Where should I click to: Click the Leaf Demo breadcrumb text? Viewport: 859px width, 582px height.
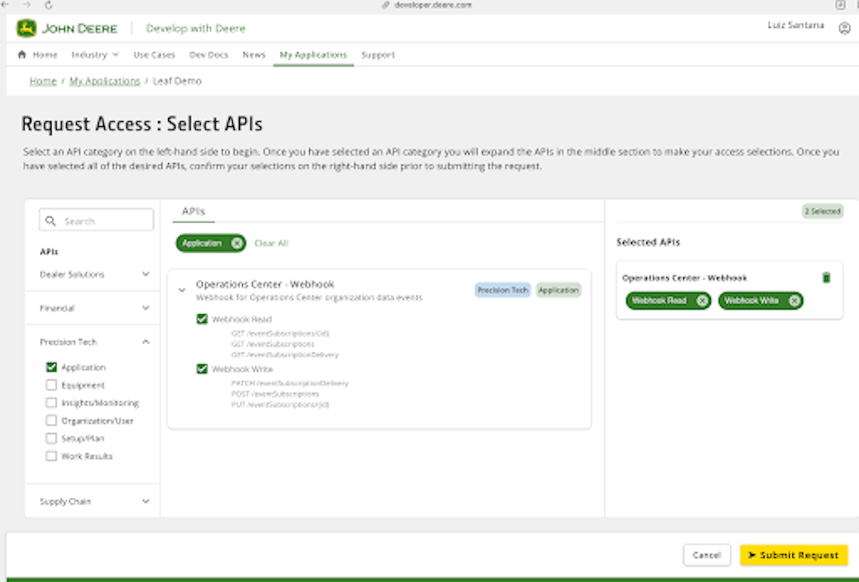point(177,81)
